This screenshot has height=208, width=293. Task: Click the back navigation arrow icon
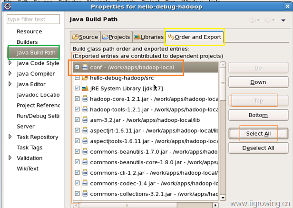point(253,20)
